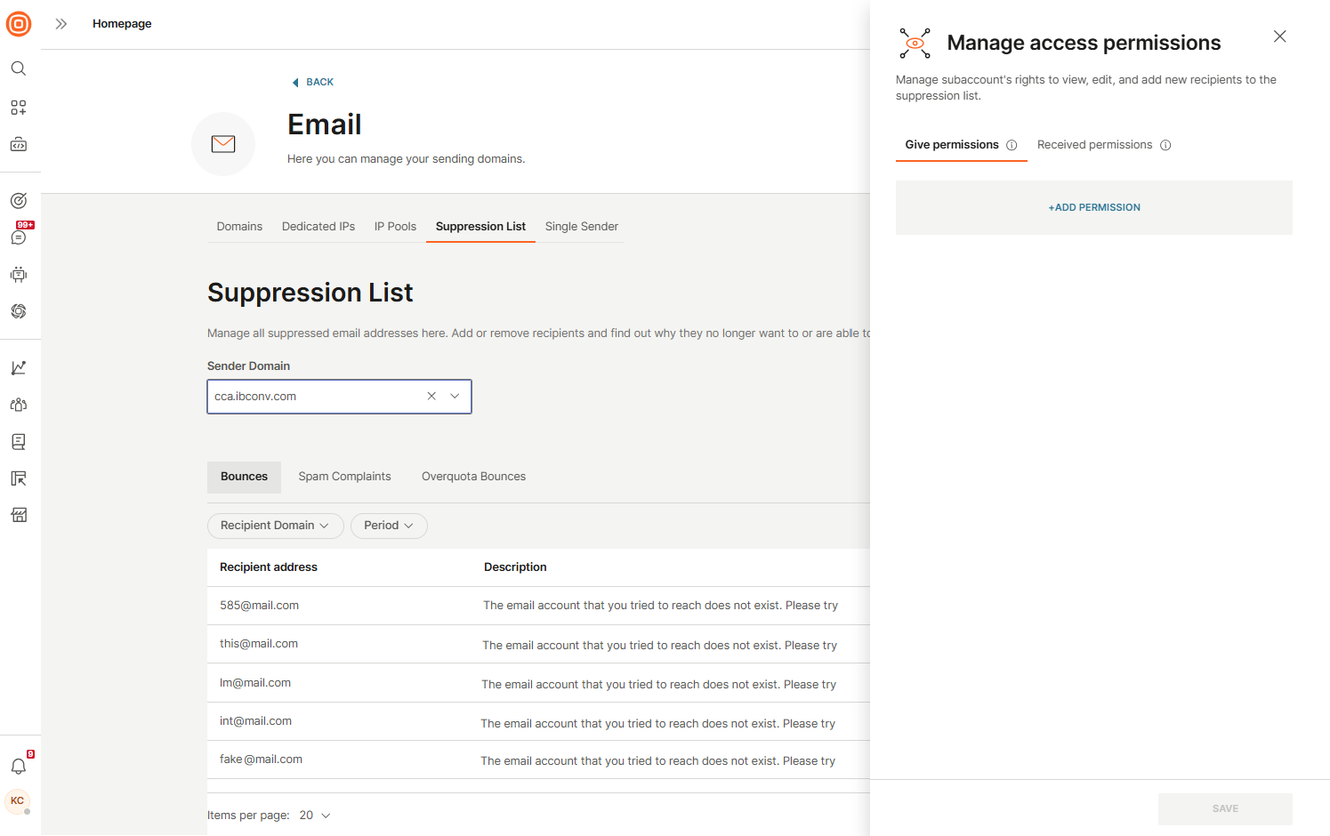Open the Recipient Domain filter dropdown

click(x=275, y=526)
